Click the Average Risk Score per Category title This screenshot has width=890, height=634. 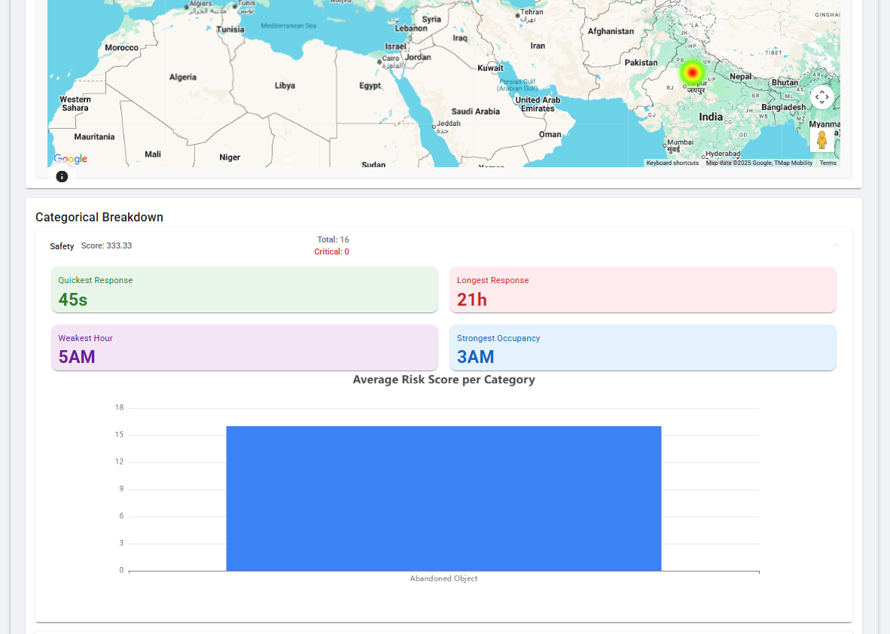pyautogui.click(x=443, y=379)
